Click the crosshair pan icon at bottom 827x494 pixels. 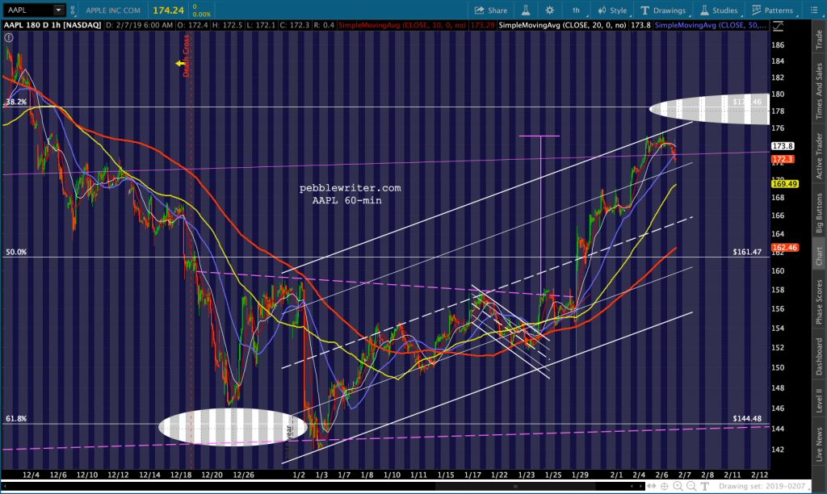pyautogui.click(x=665, y=486)
